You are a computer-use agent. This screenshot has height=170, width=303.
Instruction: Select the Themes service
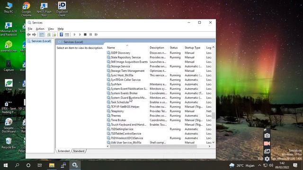[x=159, y=116]
